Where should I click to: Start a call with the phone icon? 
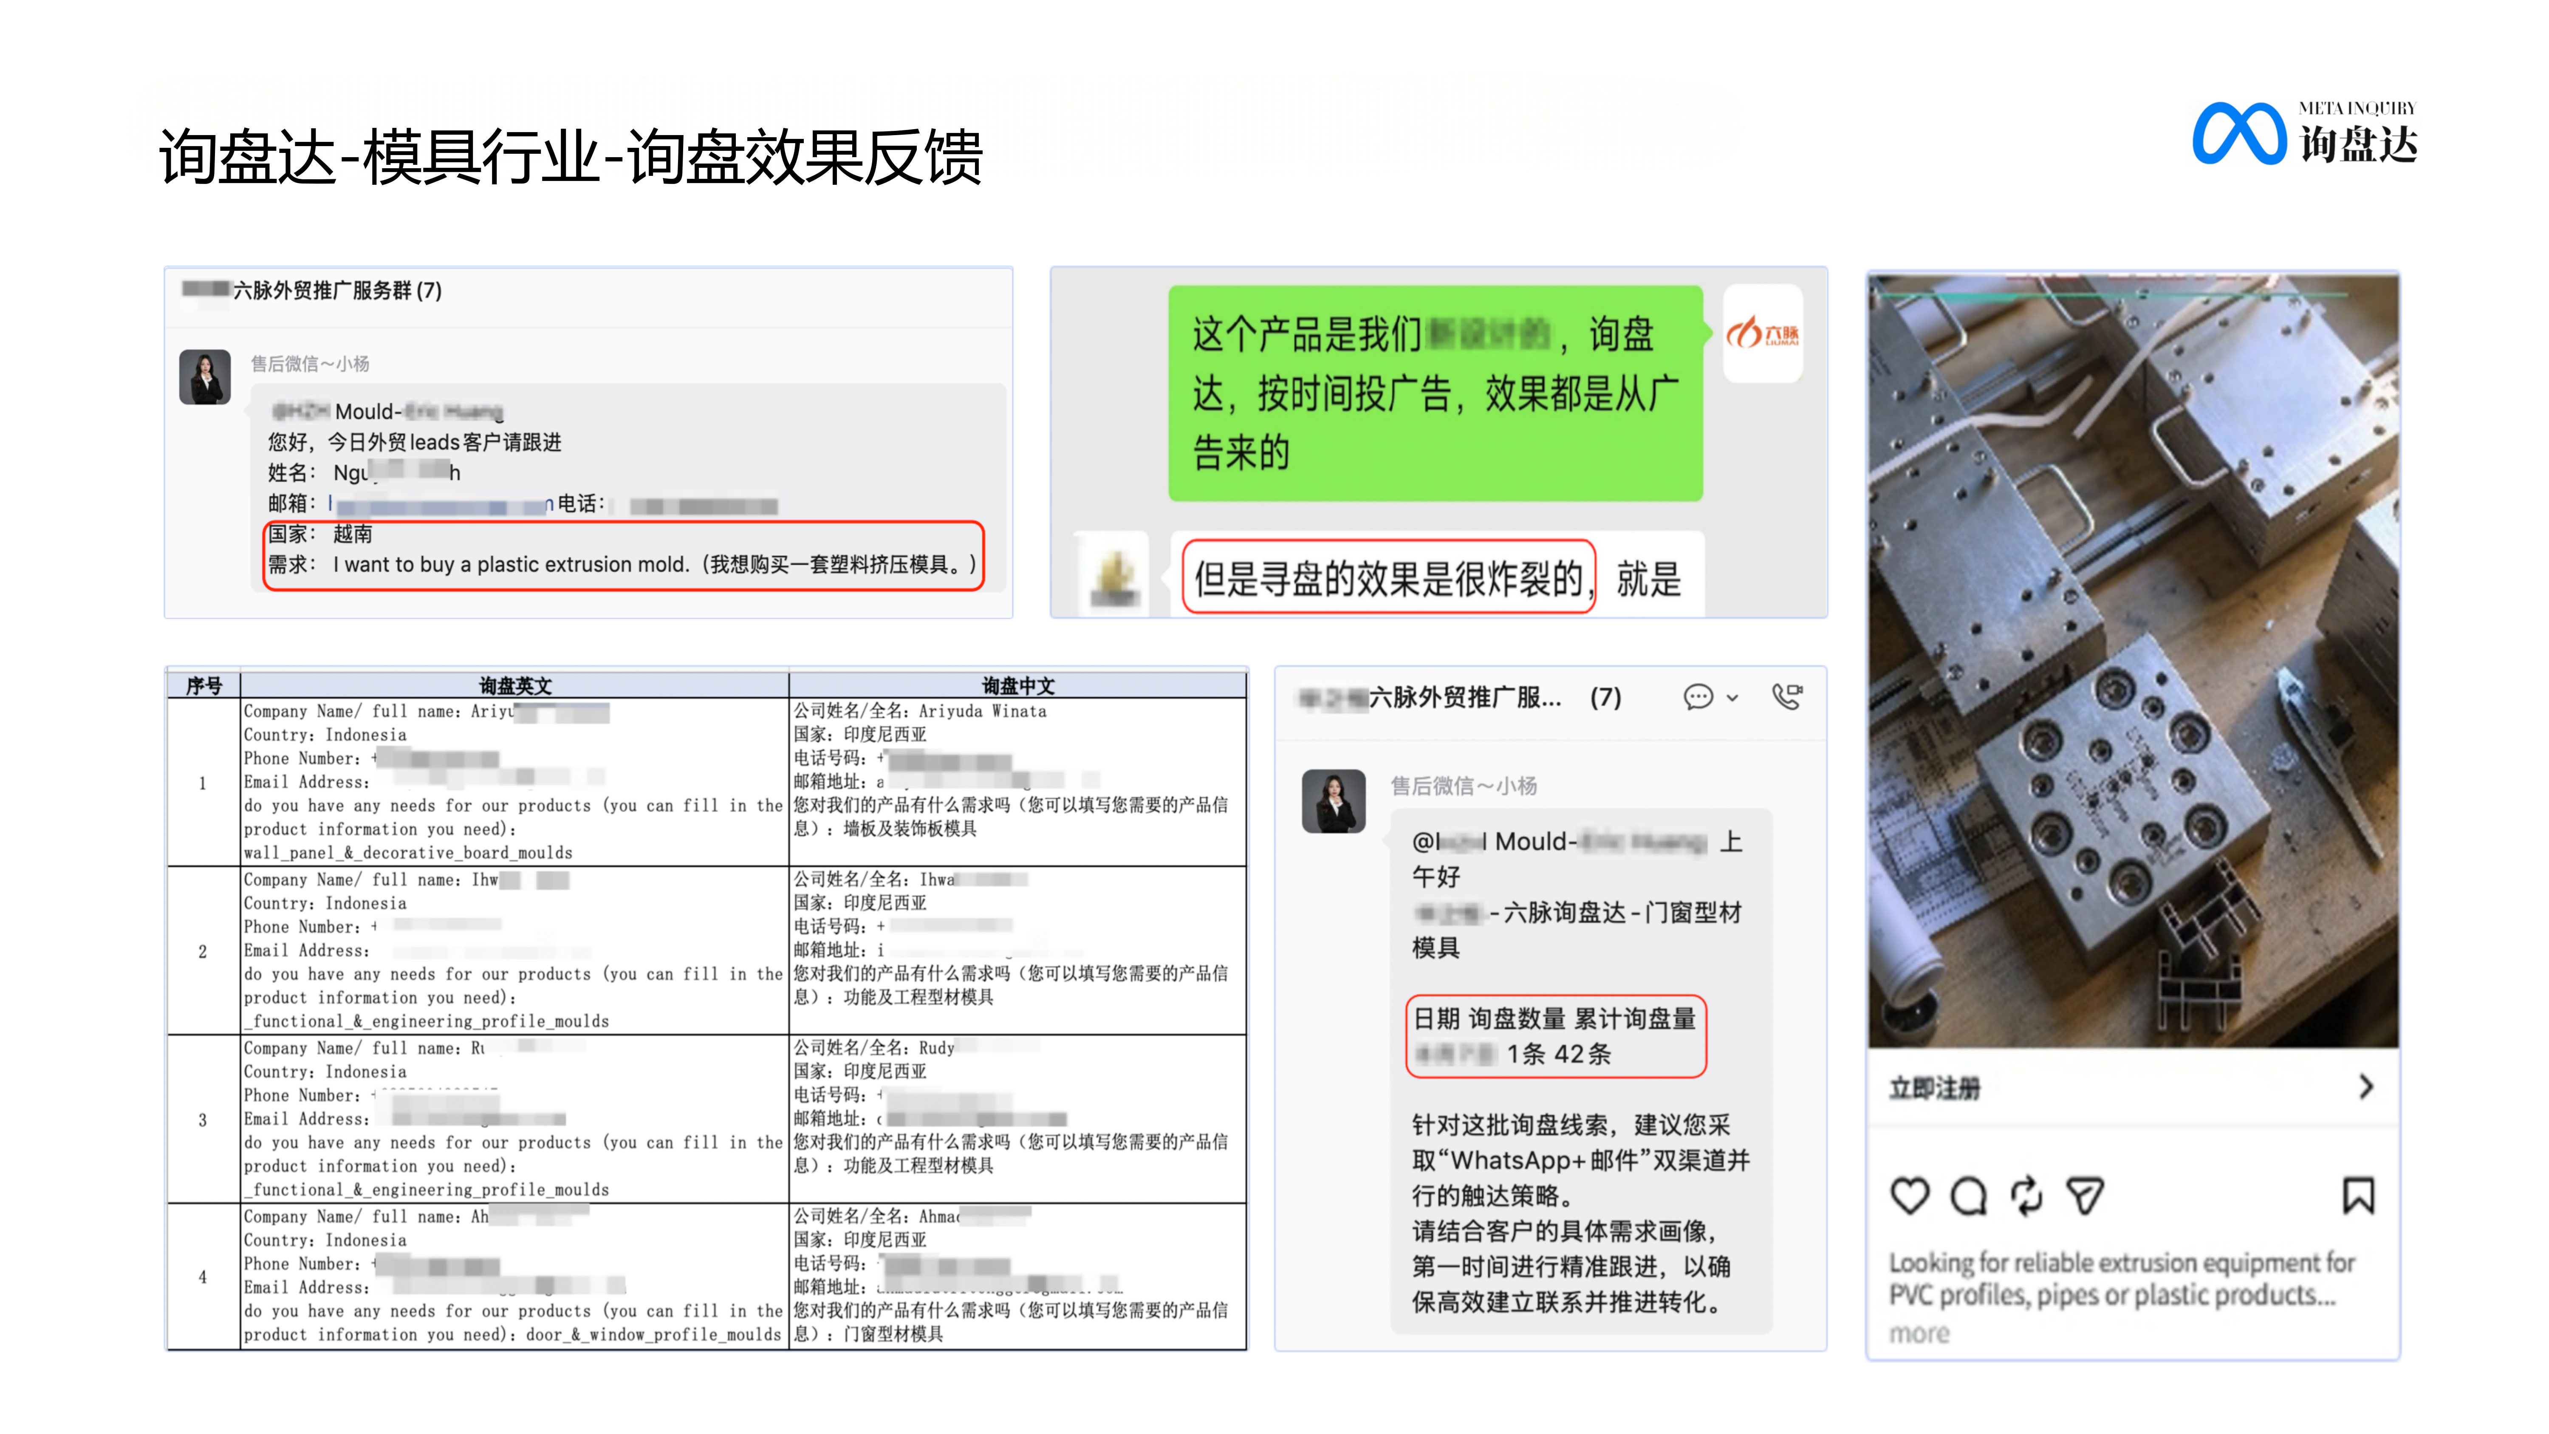1787,697
